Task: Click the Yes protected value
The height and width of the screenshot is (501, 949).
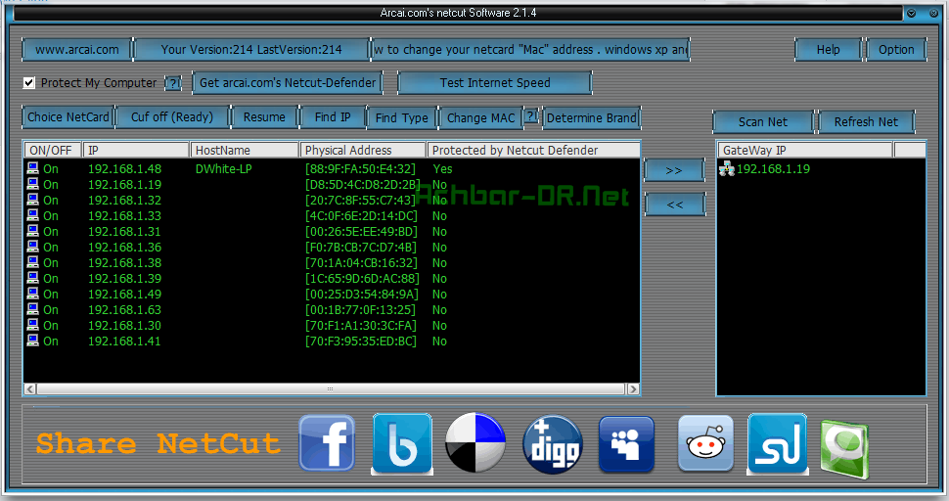Action: [442, 169]
